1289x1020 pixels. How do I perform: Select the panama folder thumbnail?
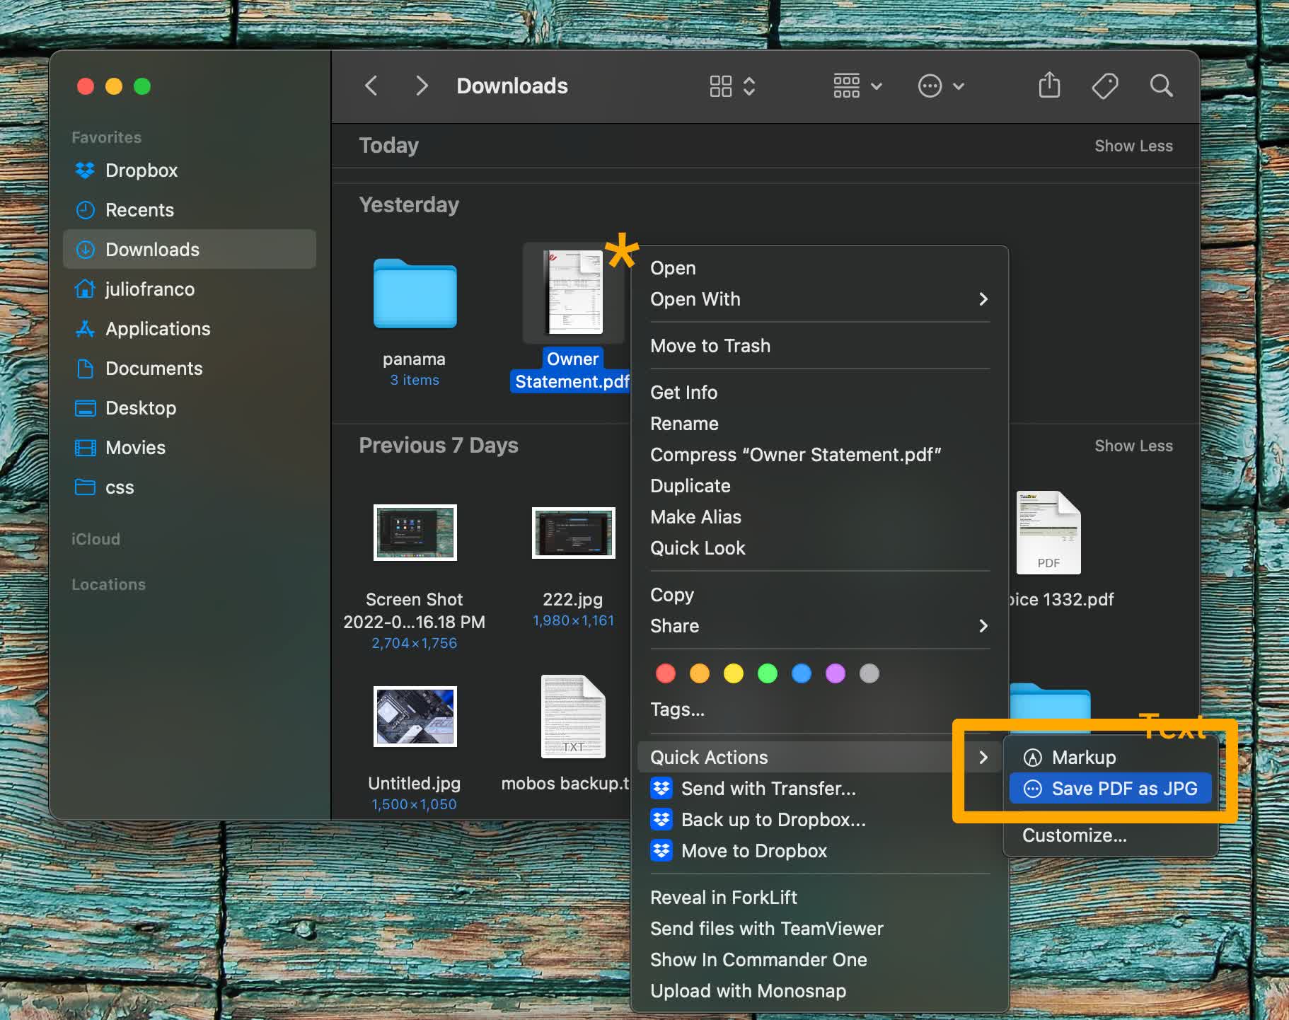pyautogui.click(x=415, y=294)
